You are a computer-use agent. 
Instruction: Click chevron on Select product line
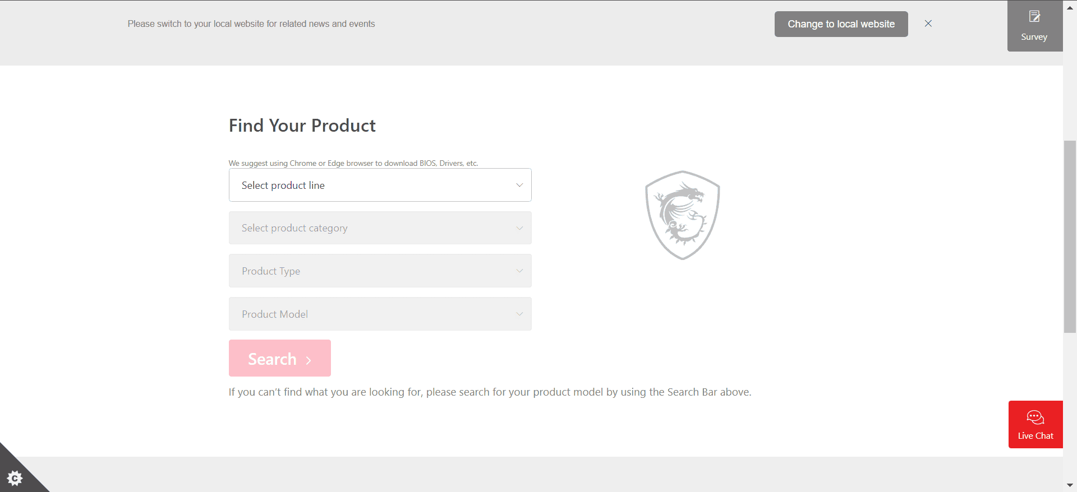pyautogui.click(x=519, y=185)
